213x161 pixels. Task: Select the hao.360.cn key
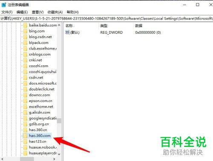[38, 130]
